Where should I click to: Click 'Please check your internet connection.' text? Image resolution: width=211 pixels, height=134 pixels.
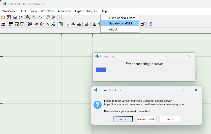click(x=127, y=111)
